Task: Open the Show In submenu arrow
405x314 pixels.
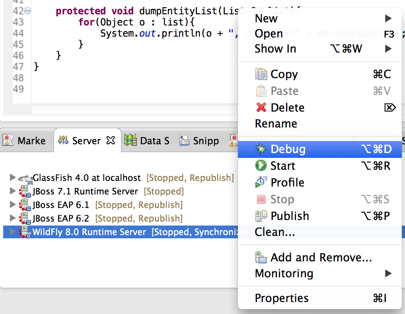Action: 388,49
